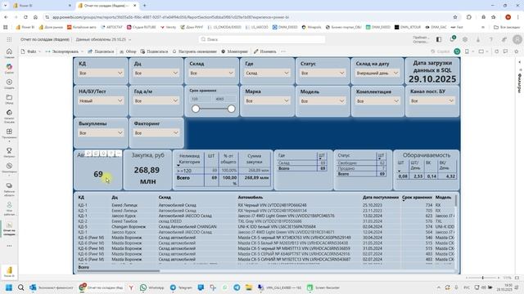Open the view layout icon in toolbar

(x=481, y=51)
